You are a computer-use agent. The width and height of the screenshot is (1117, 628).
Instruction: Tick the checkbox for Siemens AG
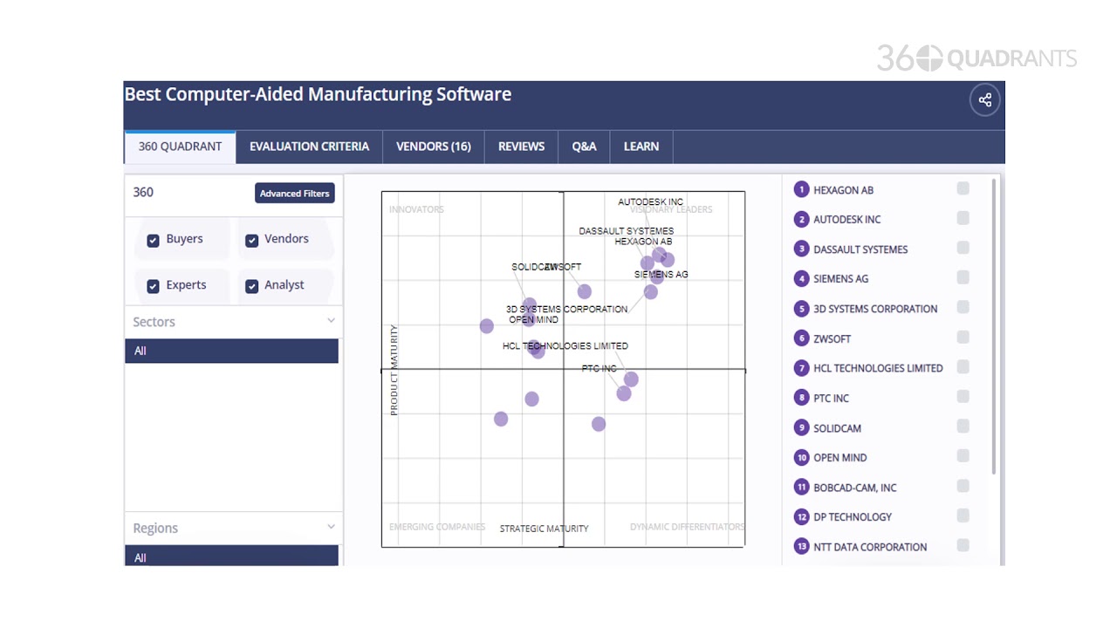963,277
